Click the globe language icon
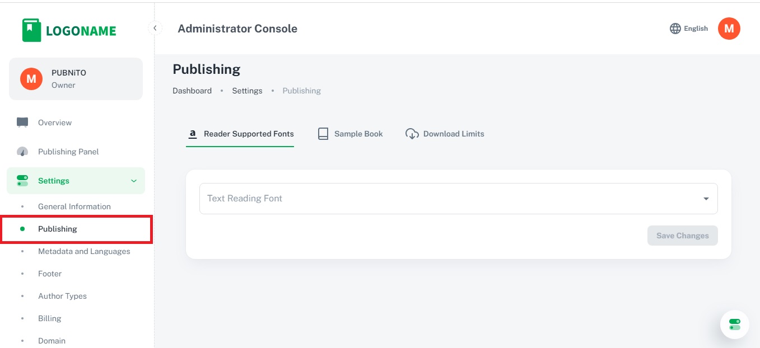The width and height of the screenshot is (760, 348). (675, 29)
